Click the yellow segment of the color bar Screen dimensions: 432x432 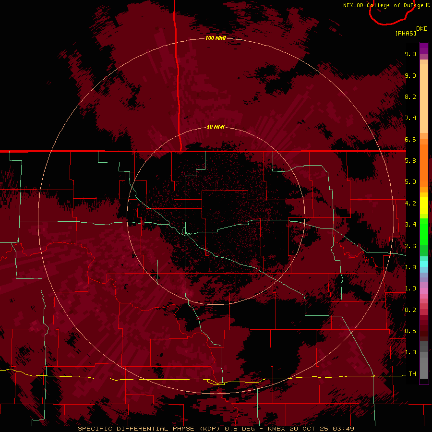click(x=424, y=205)
